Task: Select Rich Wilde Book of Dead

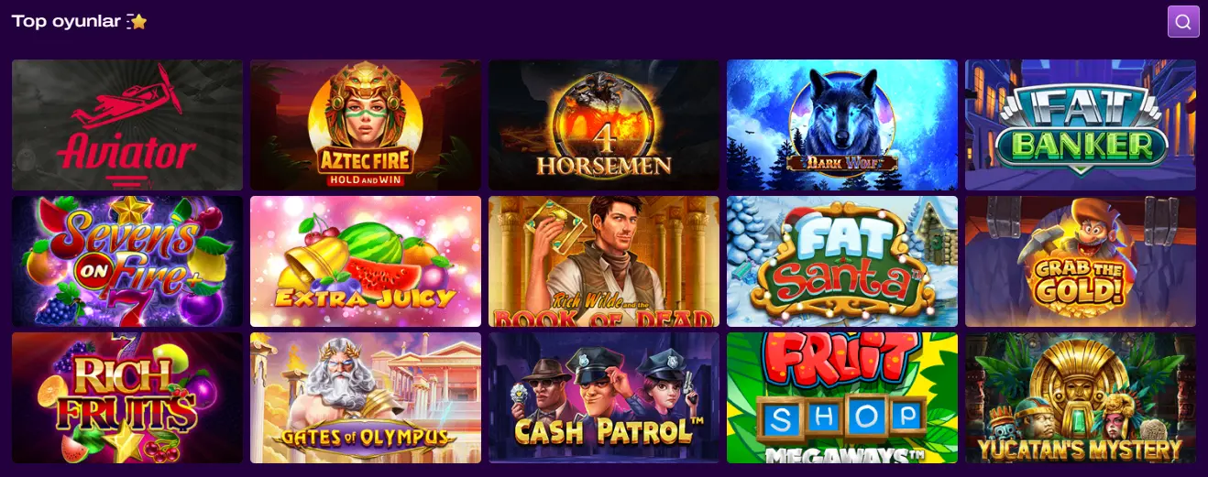Action: (x=604, y=261)
